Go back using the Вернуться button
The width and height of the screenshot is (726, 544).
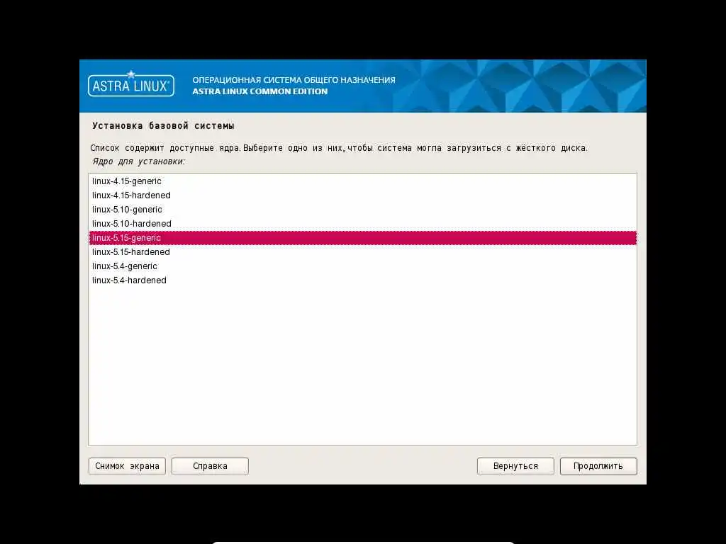pyautogui.click(x=515, y=466)
